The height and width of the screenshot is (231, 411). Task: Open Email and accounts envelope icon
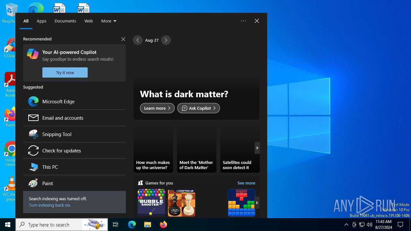(33, 118)
